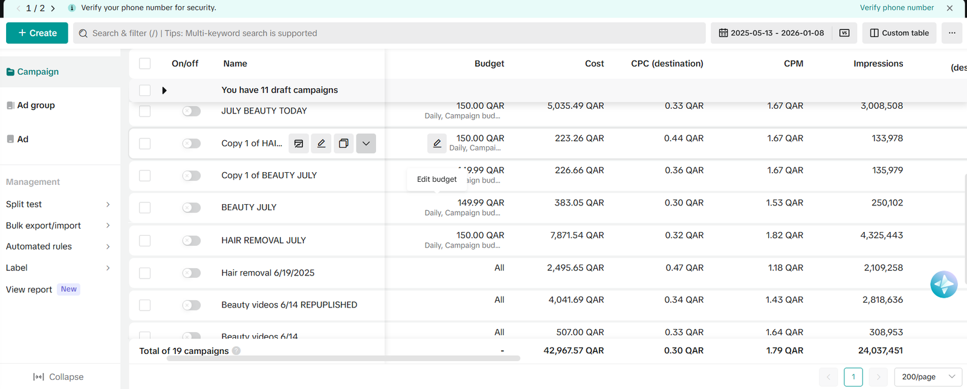
Task: Open the blue floating assistant icon
Action: pyautogui.click(x=943, y=285)
